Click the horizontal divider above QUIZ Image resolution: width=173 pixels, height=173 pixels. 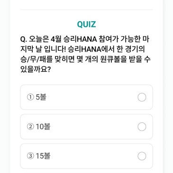(86, 9)
